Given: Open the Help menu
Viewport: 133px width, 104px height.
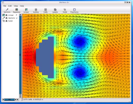Looking at the screenshot, I should tap(22, 6).
